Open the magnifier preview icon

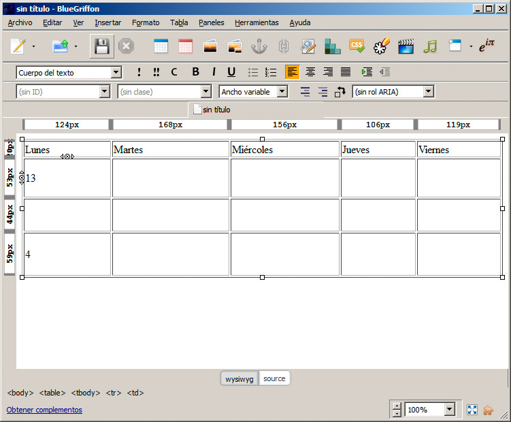308,46
